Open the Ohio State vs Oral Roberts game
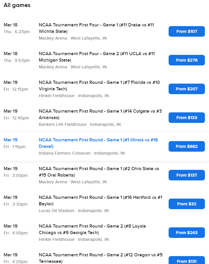The image size is (209, 264). (x=99, y=172)
